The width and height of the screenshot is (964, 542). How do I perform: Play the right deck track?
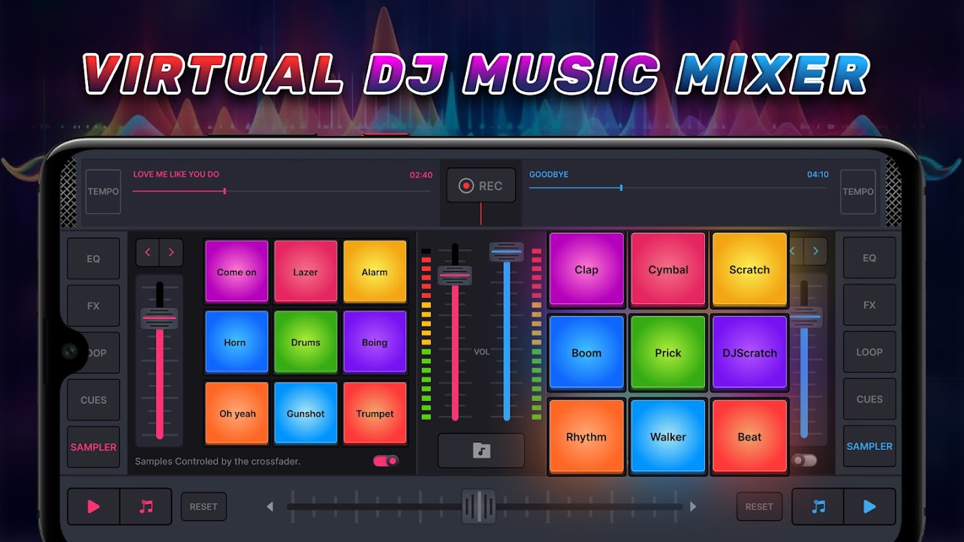[870, 506]
